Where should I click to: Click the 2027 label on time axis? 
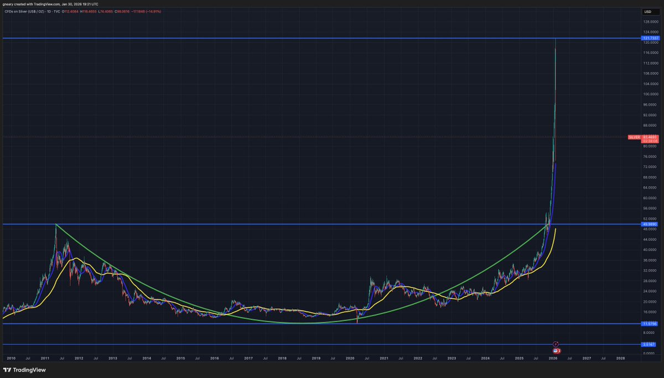pos(587,358)
